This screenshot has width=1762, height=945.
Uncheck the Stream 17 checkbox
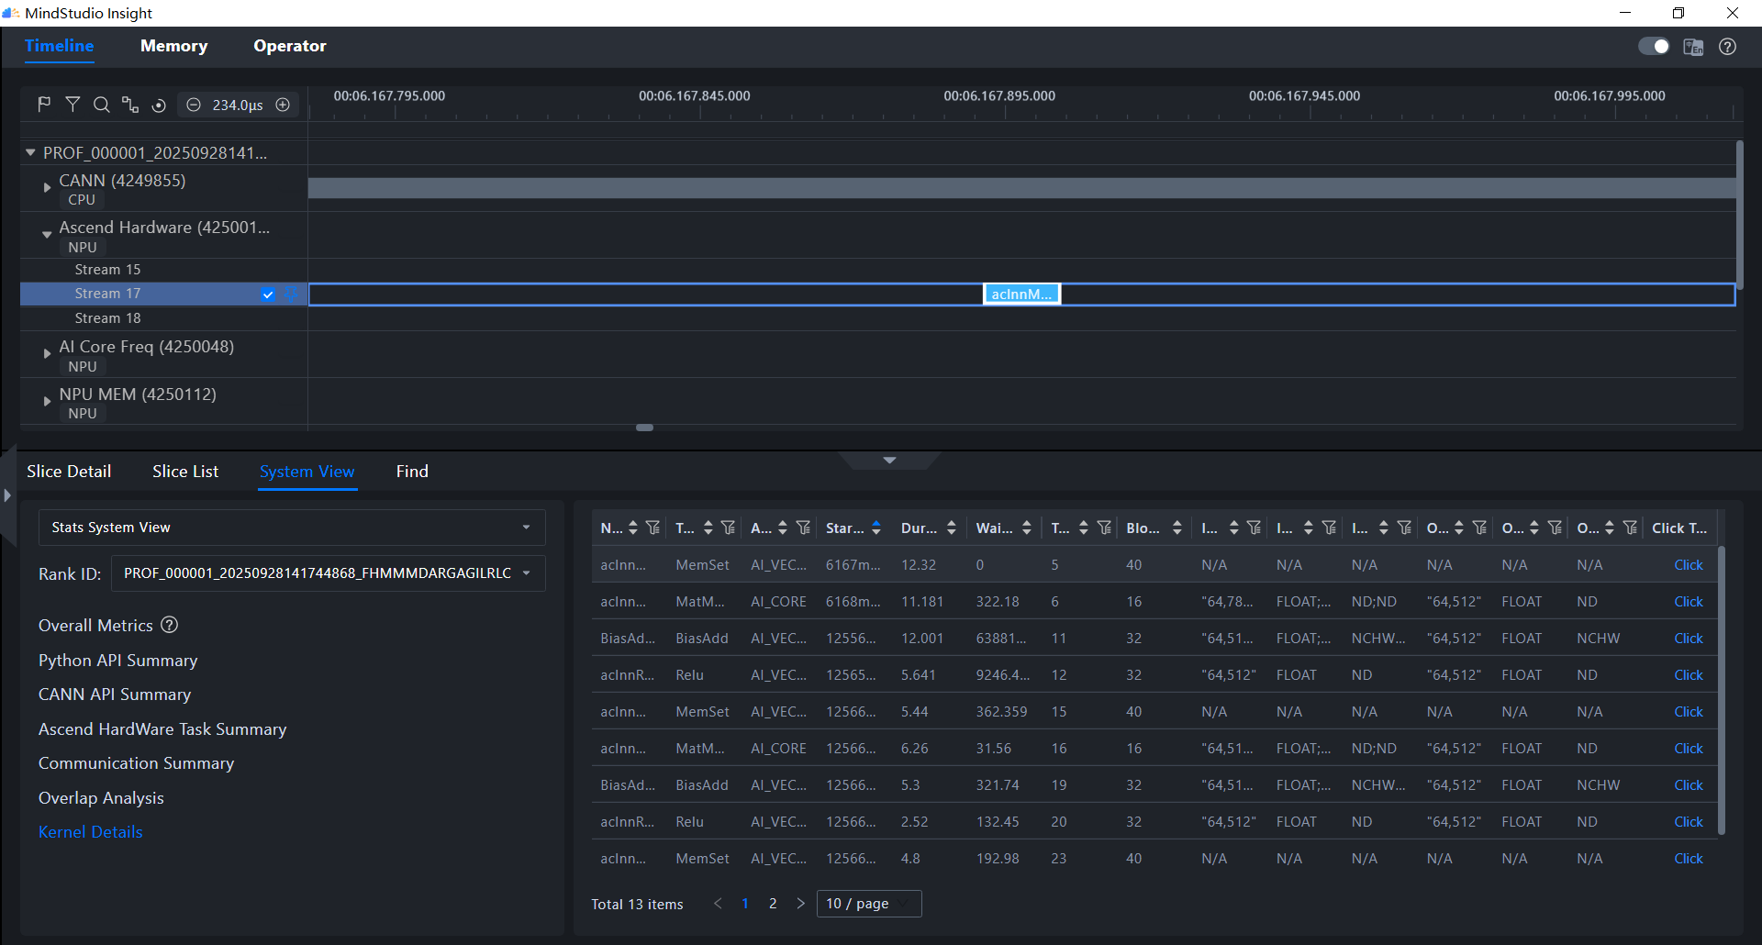pos(267,295)
